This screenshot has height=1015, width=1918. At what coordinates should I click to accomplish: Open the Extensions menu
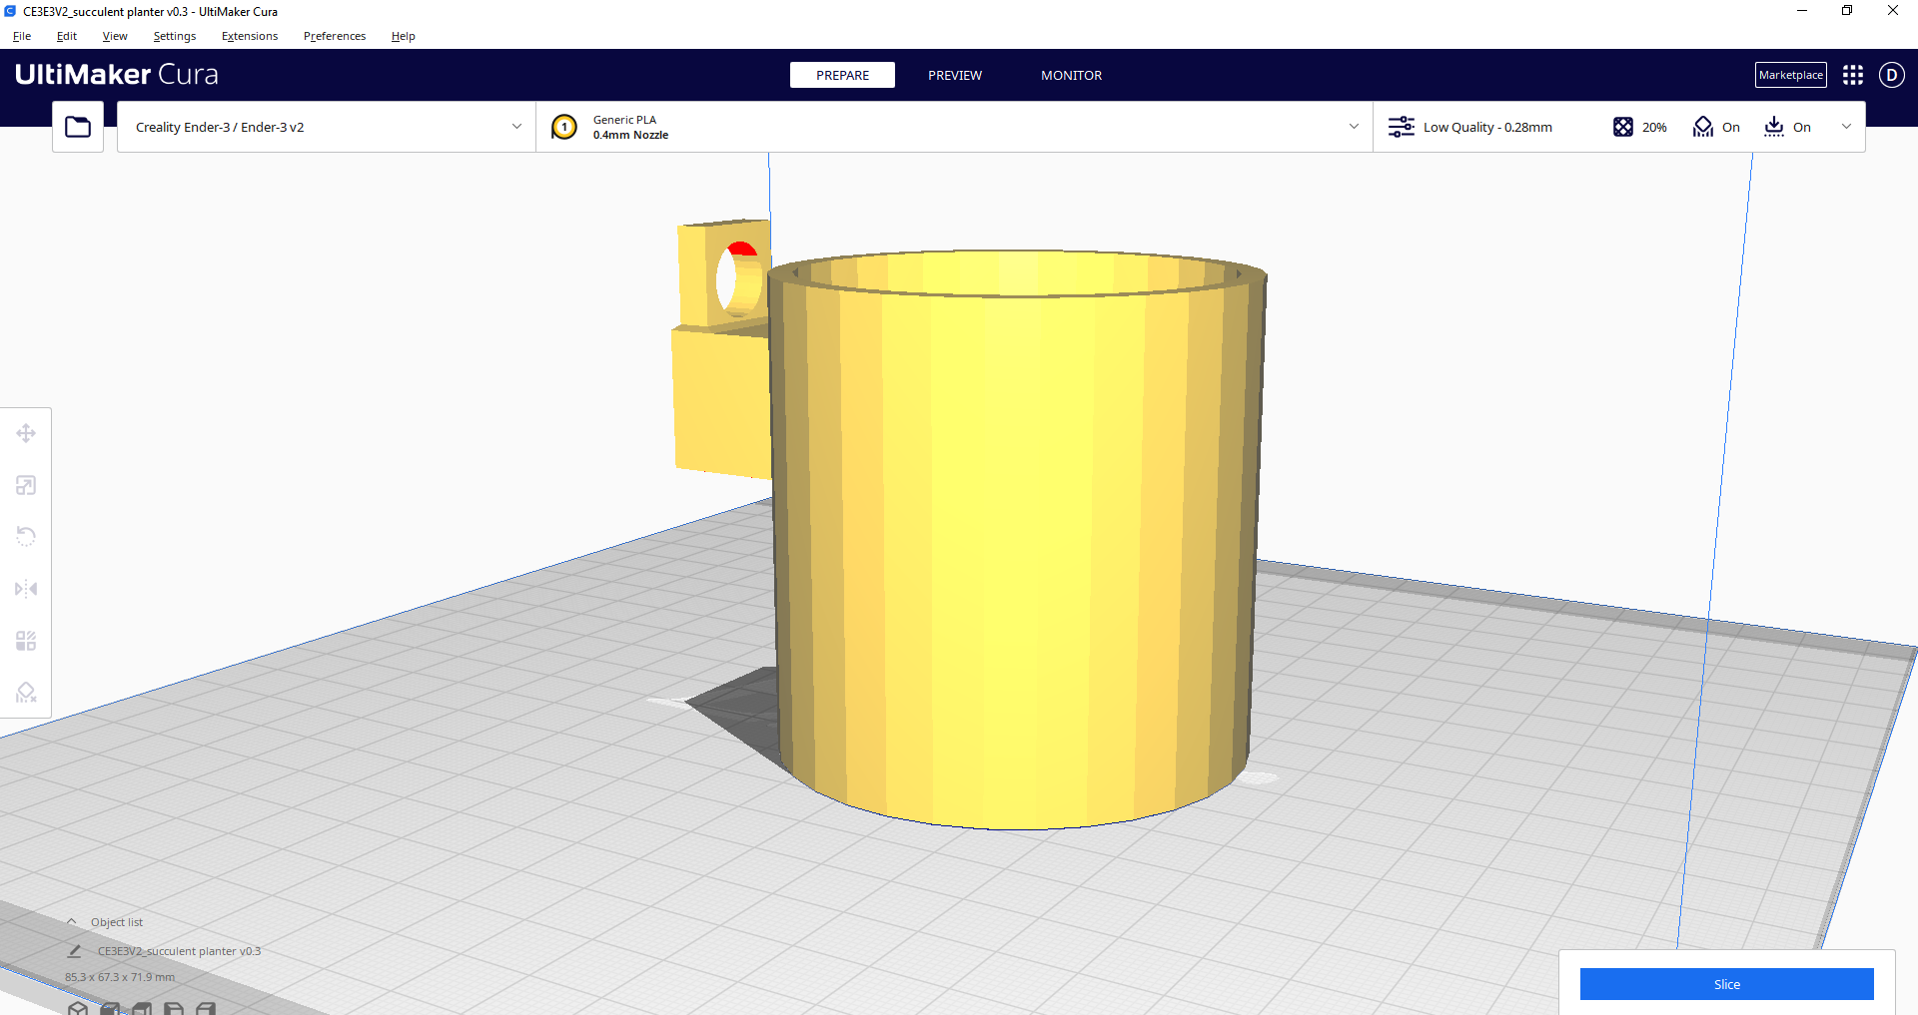250,36
